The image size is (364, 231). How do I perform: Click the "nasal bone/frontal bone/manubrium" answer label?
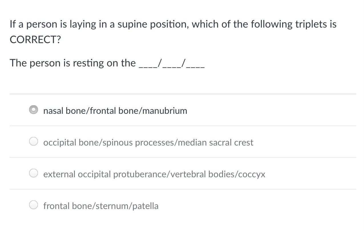[x=115, y=111]
